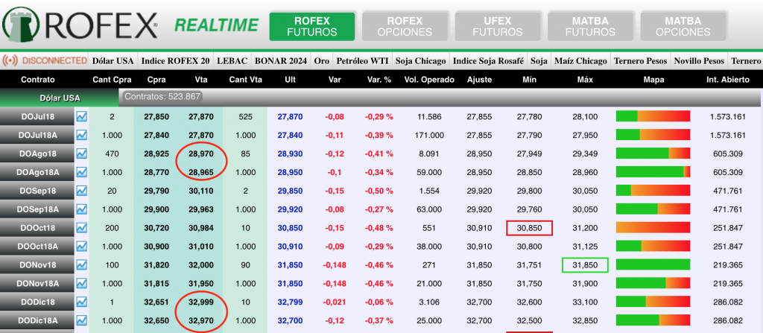Open chart icon for DOJul18A contract
Viewport: 763px width, 333px height.
(82, 136)
